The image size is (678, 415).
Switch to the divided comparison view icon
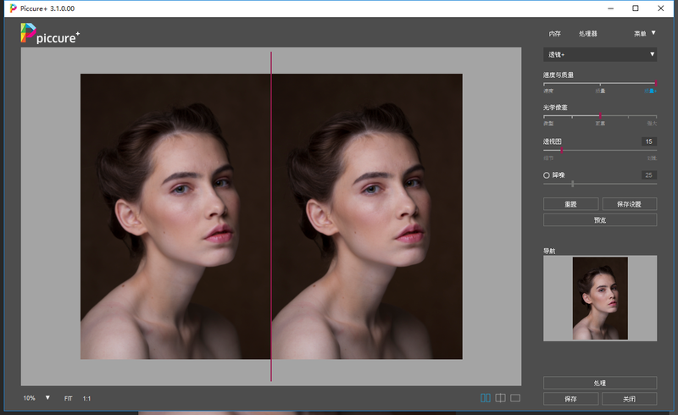[500, 397]
